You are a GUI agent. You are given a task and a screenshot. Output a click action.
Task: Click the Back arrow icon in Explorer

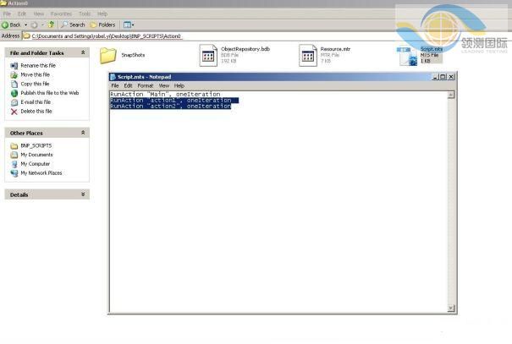point(5,25)
